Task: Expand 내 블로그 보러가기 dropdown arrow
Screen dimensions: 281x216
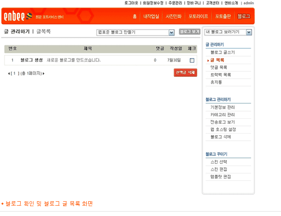Action: point(249,32)
